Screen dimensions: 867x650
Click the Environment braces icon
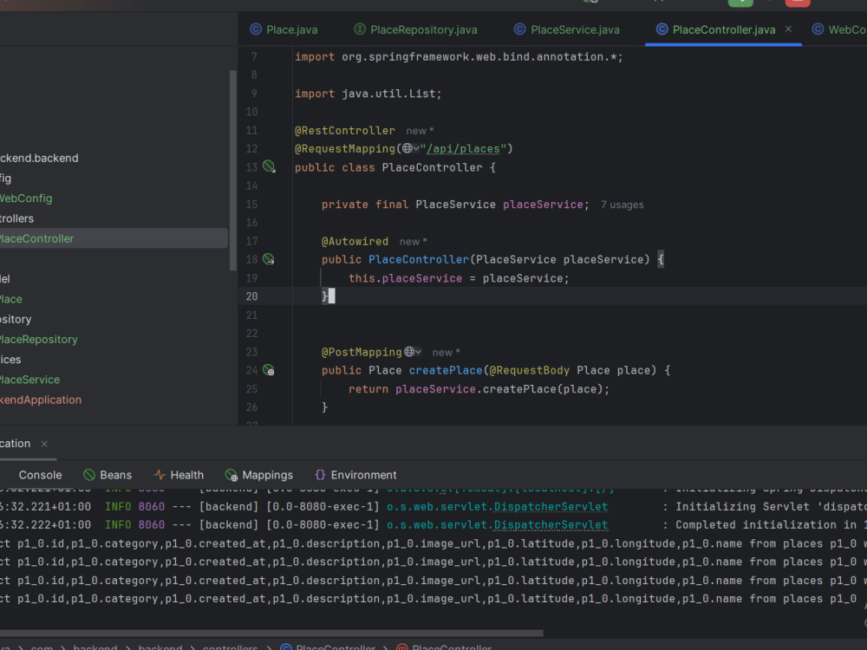(x=320, y=475)
